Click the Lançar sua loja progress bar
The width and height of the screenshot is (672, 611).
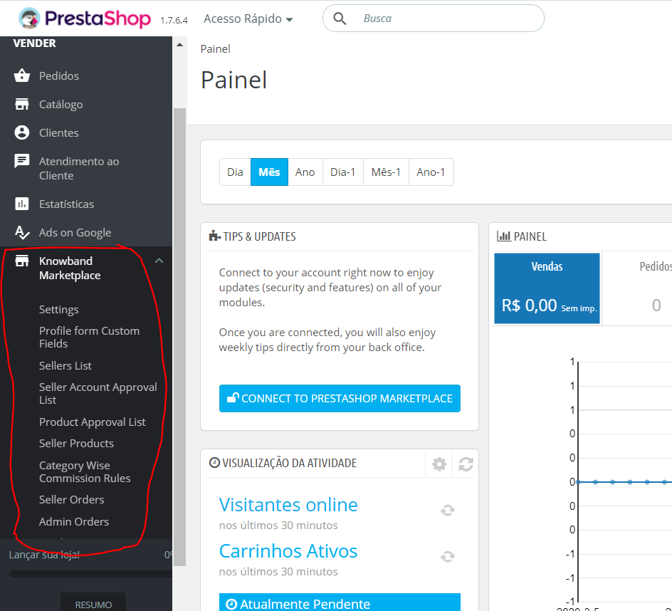pyautogui.click(x=90, y=574)
